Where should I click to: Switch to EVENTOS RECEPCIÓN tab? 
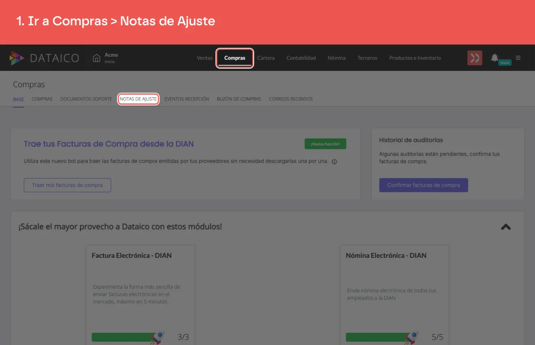click(187, 99)
